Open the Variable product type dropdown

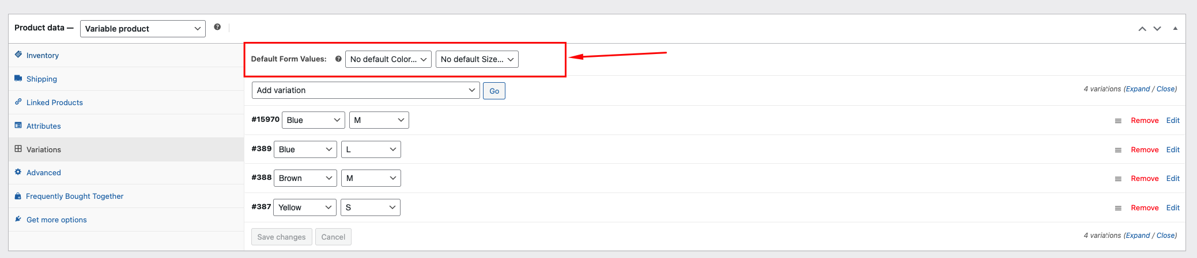tap(143, 29)
